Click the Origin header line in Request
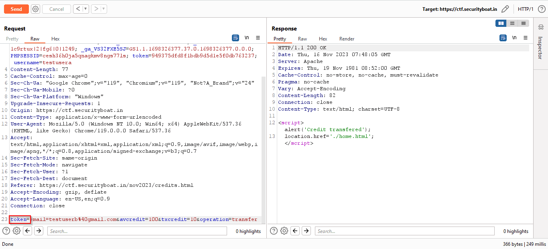The height and width of the screenshot is (249, 548). [x=67, y=110]
